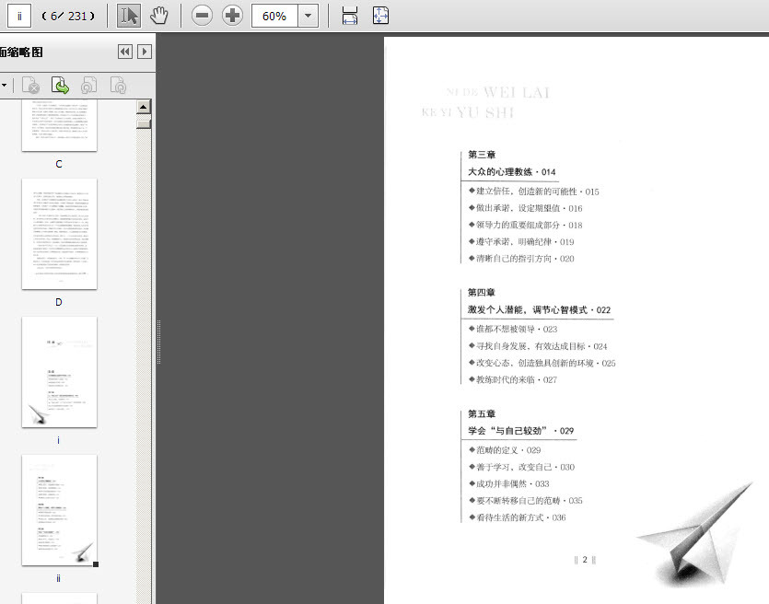The width and height of the screenshot is (769, 604).
Task: Click the thumbnail scrollbar up arrow
Action: tap(143, 107)
